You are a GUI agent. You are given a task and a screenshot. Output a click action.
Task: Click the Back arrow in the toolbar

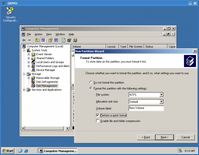pos(24,40)
